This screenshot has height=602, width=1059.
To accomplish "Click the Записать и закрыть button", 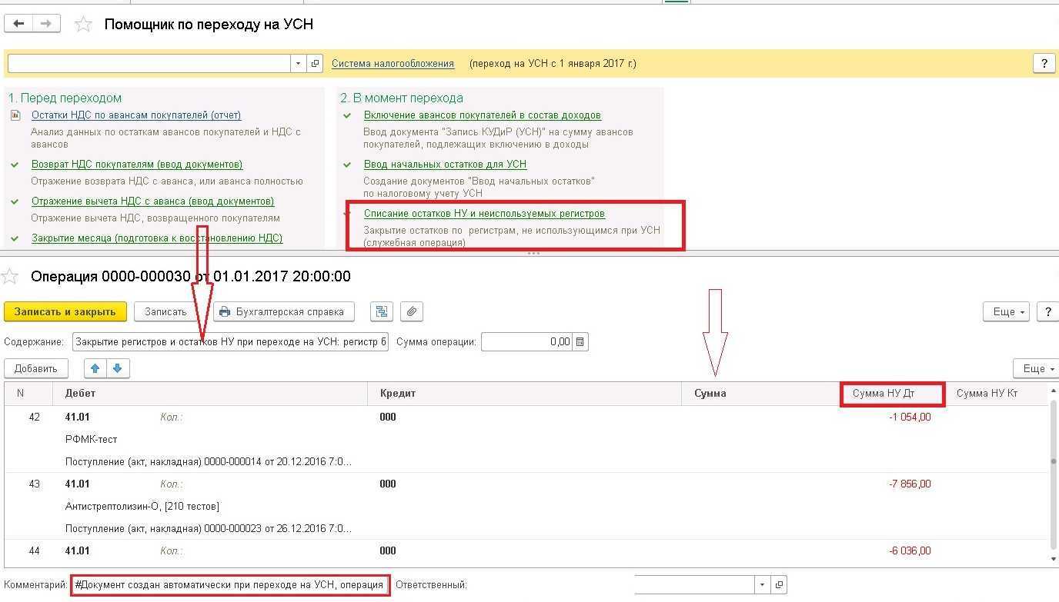I will pos(65,311).
